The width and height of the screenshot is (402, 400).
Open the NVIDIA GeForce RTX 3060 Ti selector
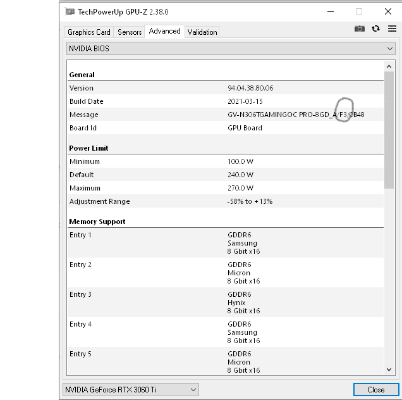click(x=131, y=390)
